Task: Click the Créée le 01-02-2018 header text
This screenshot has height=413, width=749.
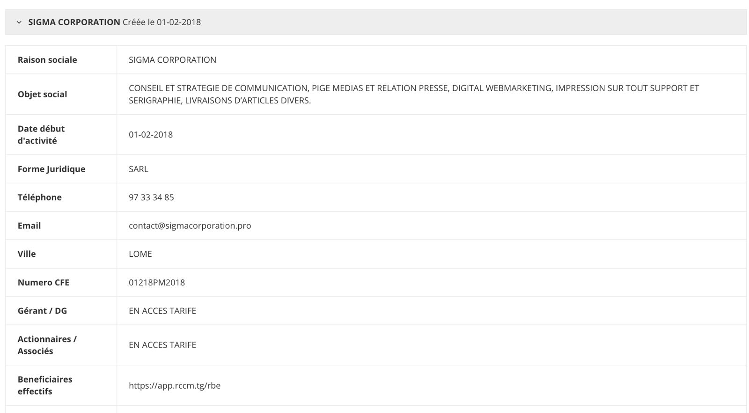Action: click(x=162, y=22)
